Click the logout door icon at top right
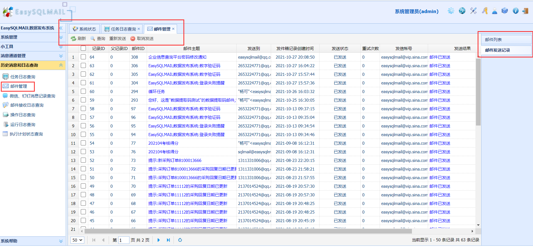This screenshot has width=533, height=248. click(525, 11)
